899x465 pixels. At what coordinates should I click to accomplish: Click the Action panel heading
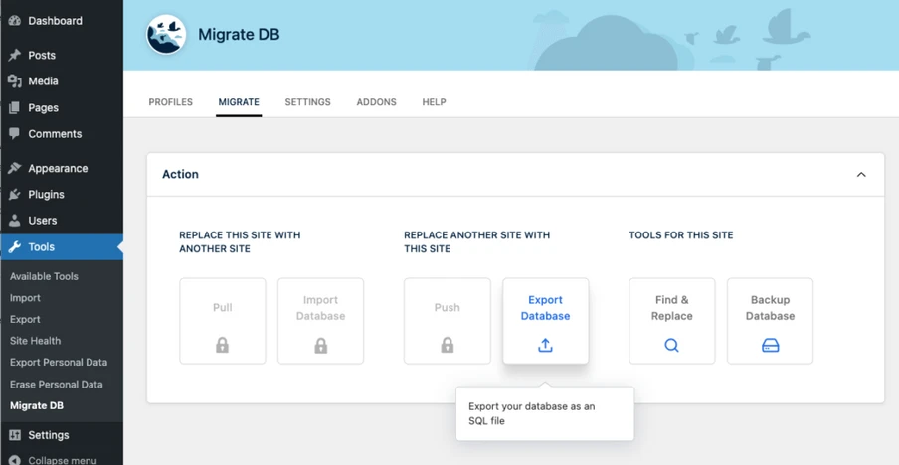180,175
